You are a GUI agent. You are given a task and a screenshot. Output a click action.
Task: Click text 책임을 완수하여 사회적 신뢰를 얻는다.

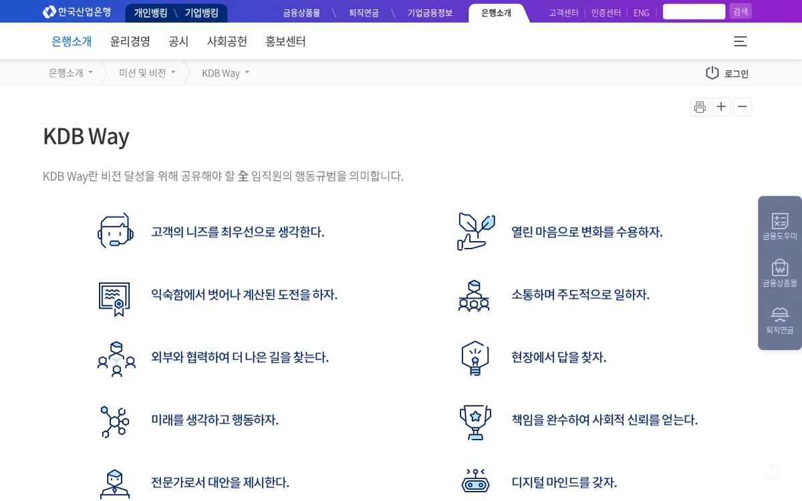[x=604, y=420]
